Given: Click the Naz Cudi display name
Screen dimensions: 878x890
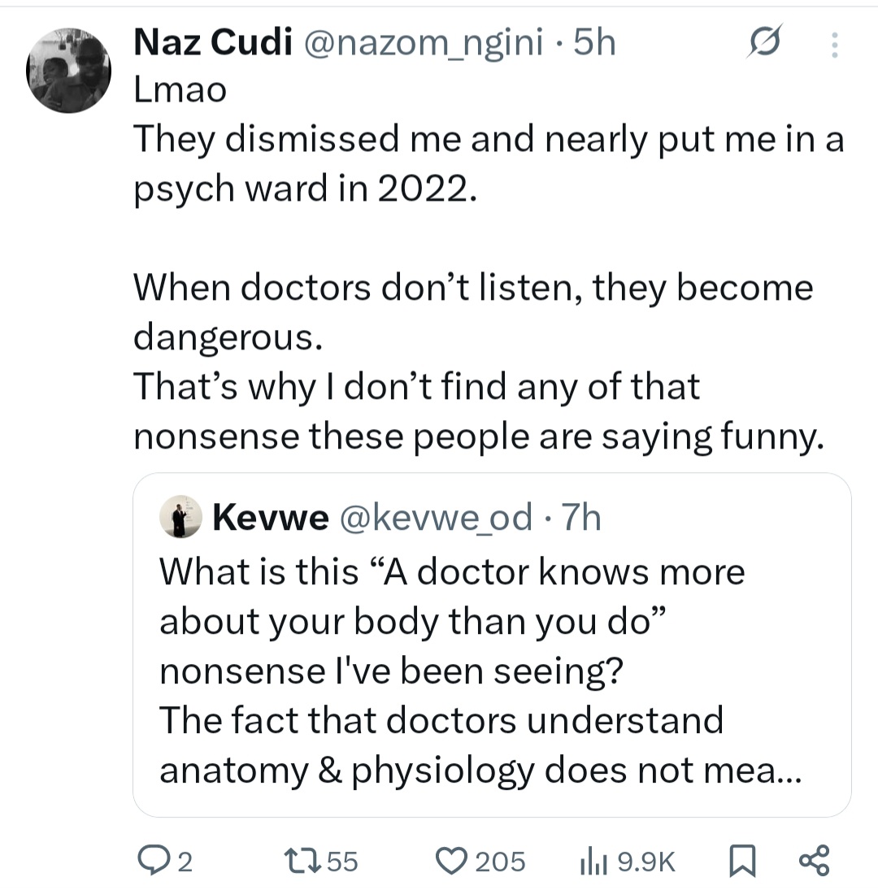Looking at the screenshot, I should tap(211, 44).
